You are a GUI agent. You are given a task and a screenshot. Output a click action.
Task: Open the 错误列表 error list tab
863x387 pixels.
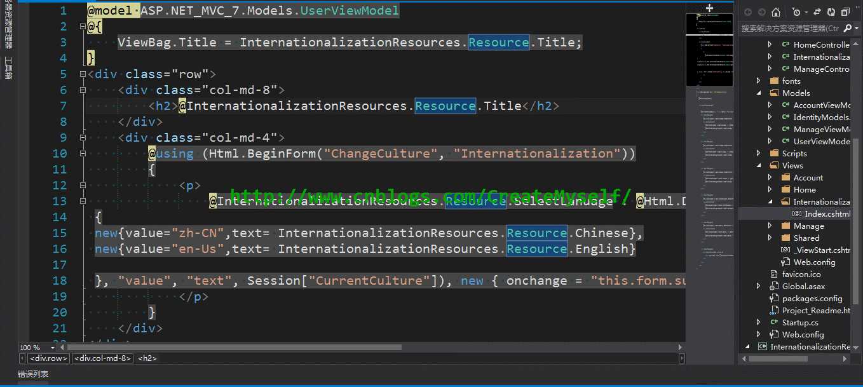coord(33,374)
